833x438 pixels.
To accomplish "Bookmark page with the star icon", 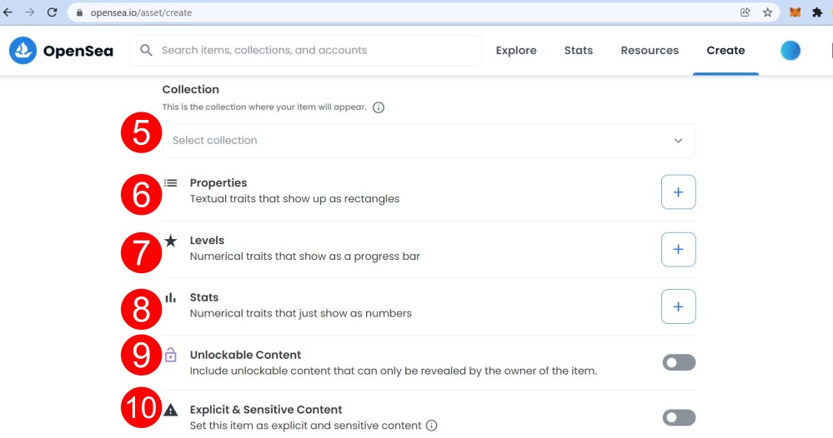I will 767,12.
